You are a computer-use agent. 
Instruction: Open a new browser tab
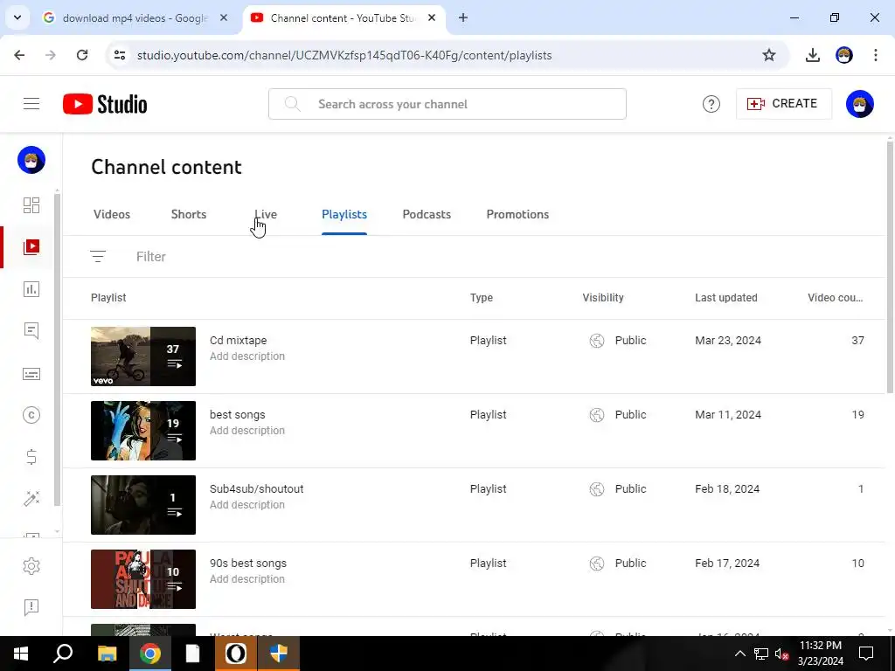pyautogui.click(x=463, y=17)
